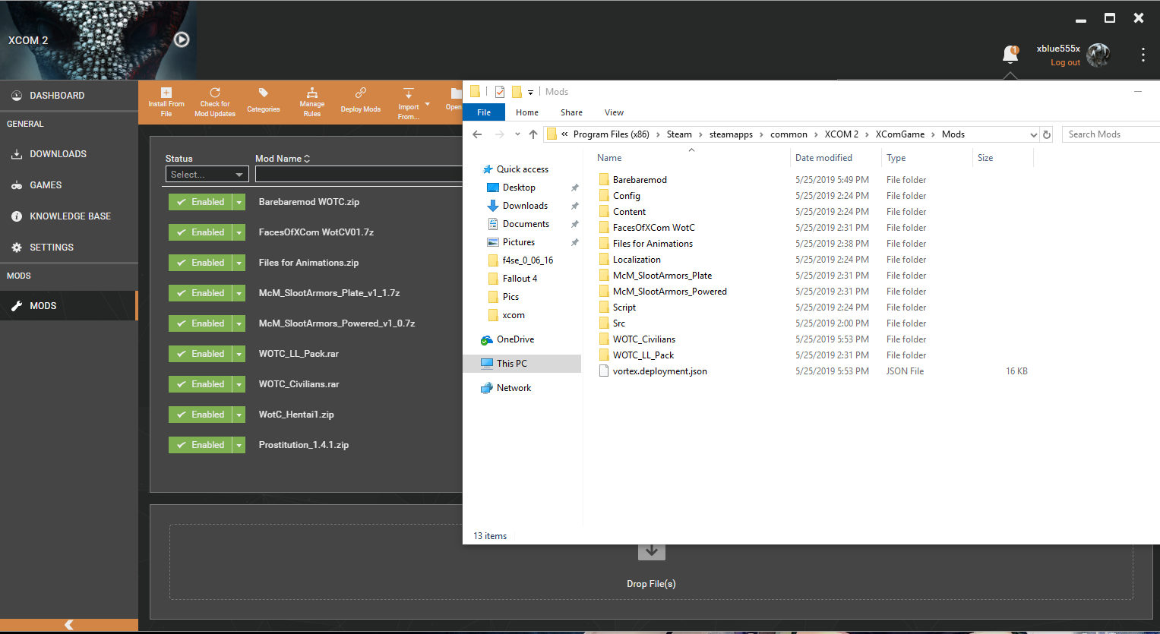Click the Steam breadcrumb in address bar

pyautogui.click(x=679, y=134)
